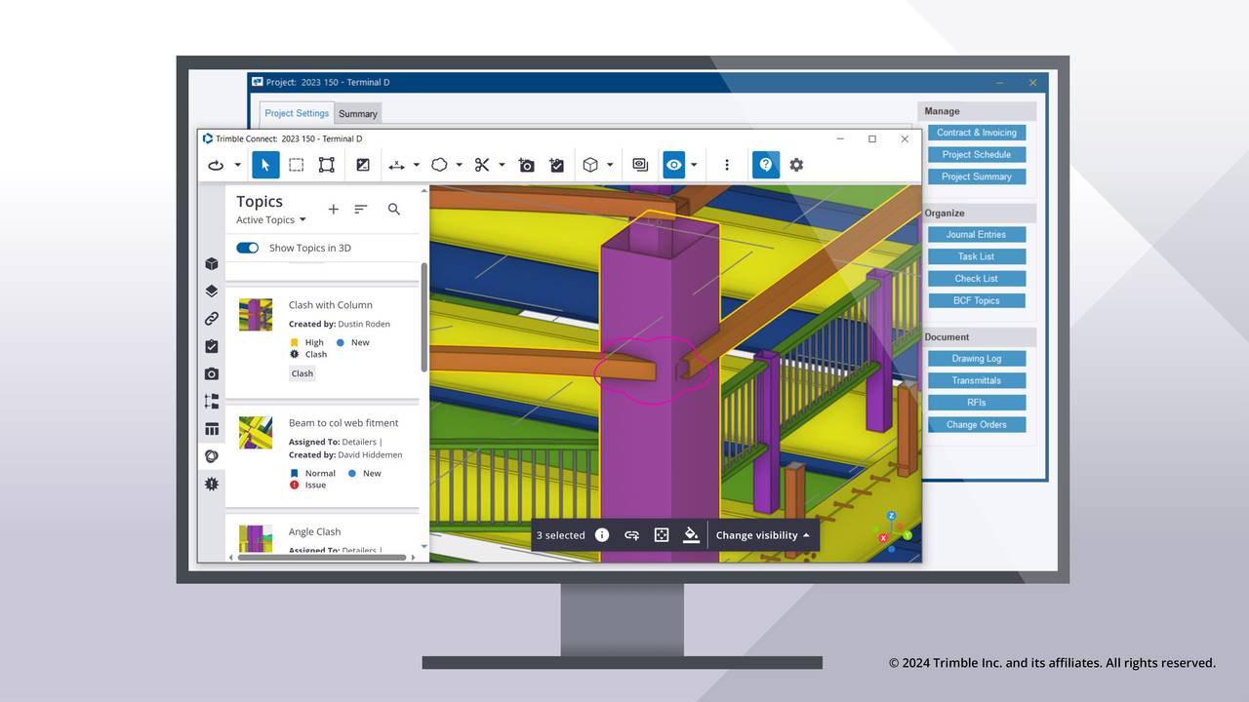The image size is (1249, 702).
Task: Open the dropdown arrow beside the eye icon
Action: point(693,164)
